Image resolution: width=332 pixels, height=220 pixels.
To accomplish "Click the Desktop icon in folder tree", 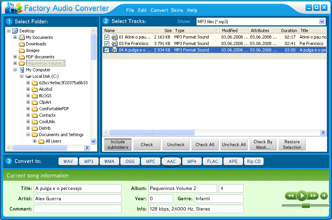I will click(x=15, y=31).
